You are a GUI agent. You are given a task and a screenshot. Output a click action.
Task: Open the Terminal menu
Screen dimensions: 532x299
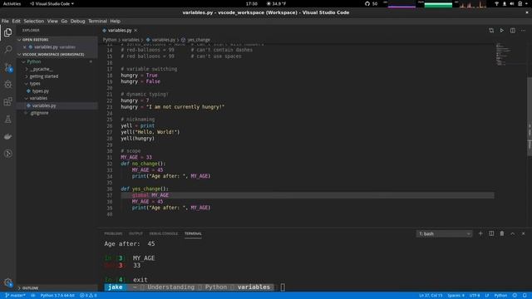point(97,21)
